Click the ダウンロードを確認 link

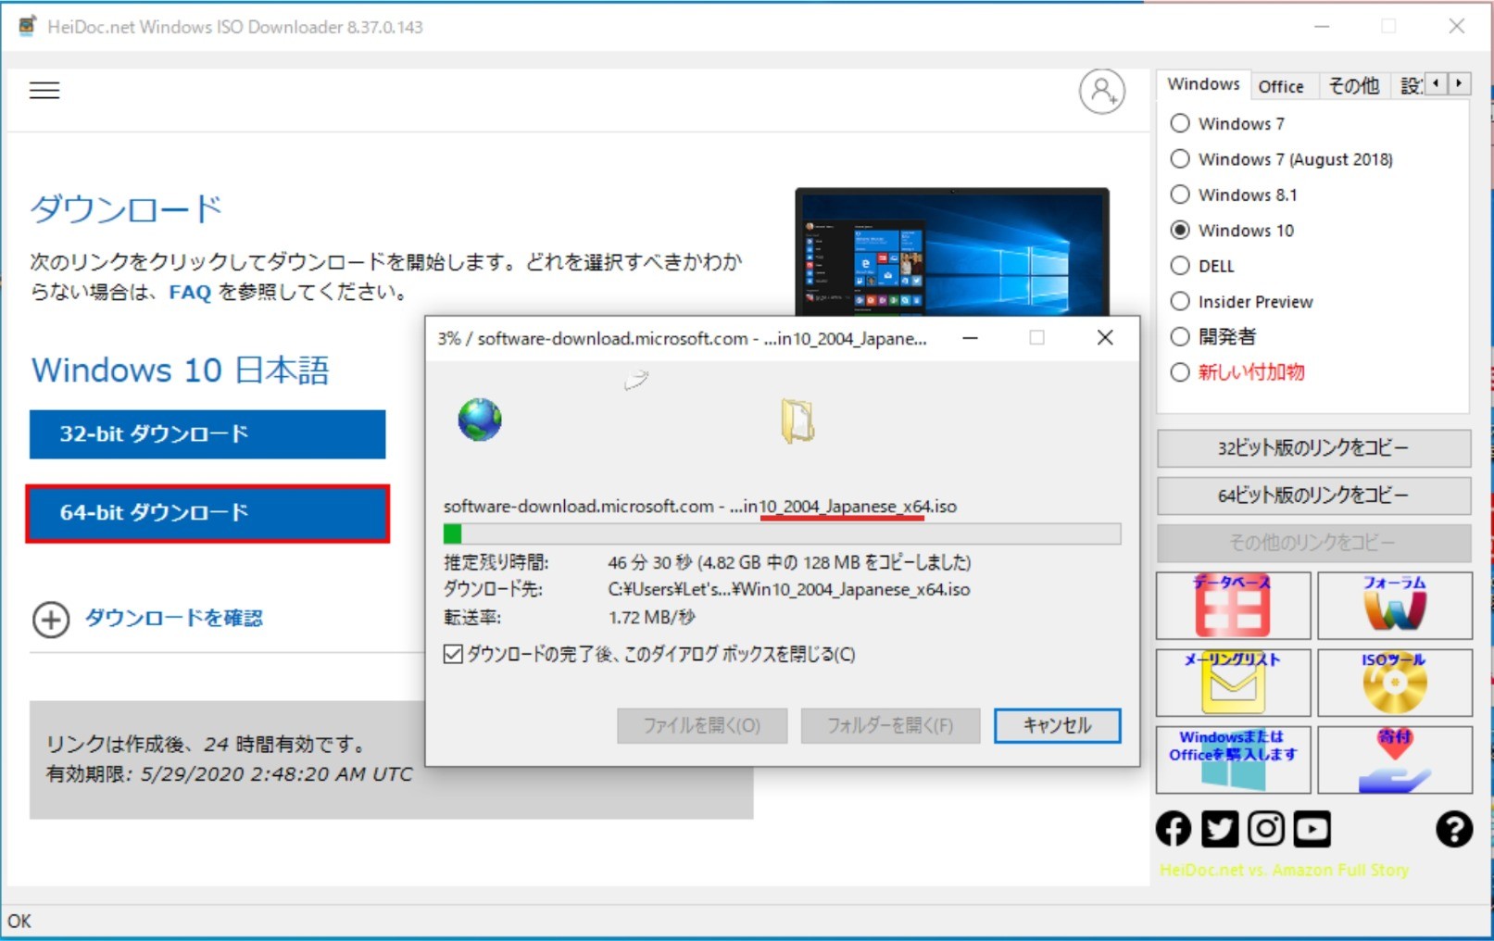[174, 618]
